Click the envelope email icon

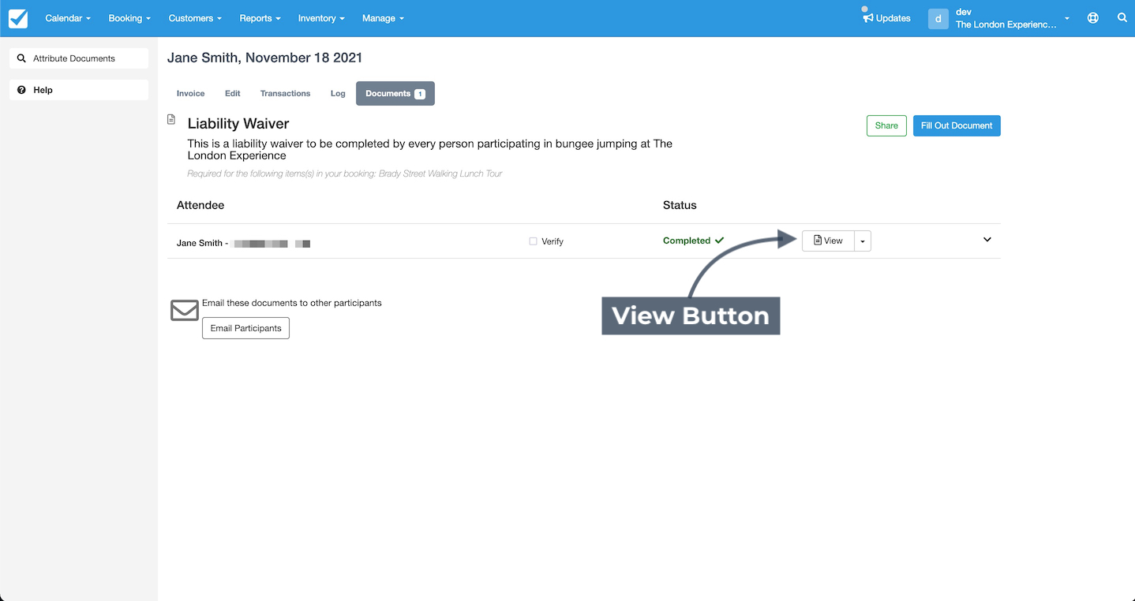185,310
